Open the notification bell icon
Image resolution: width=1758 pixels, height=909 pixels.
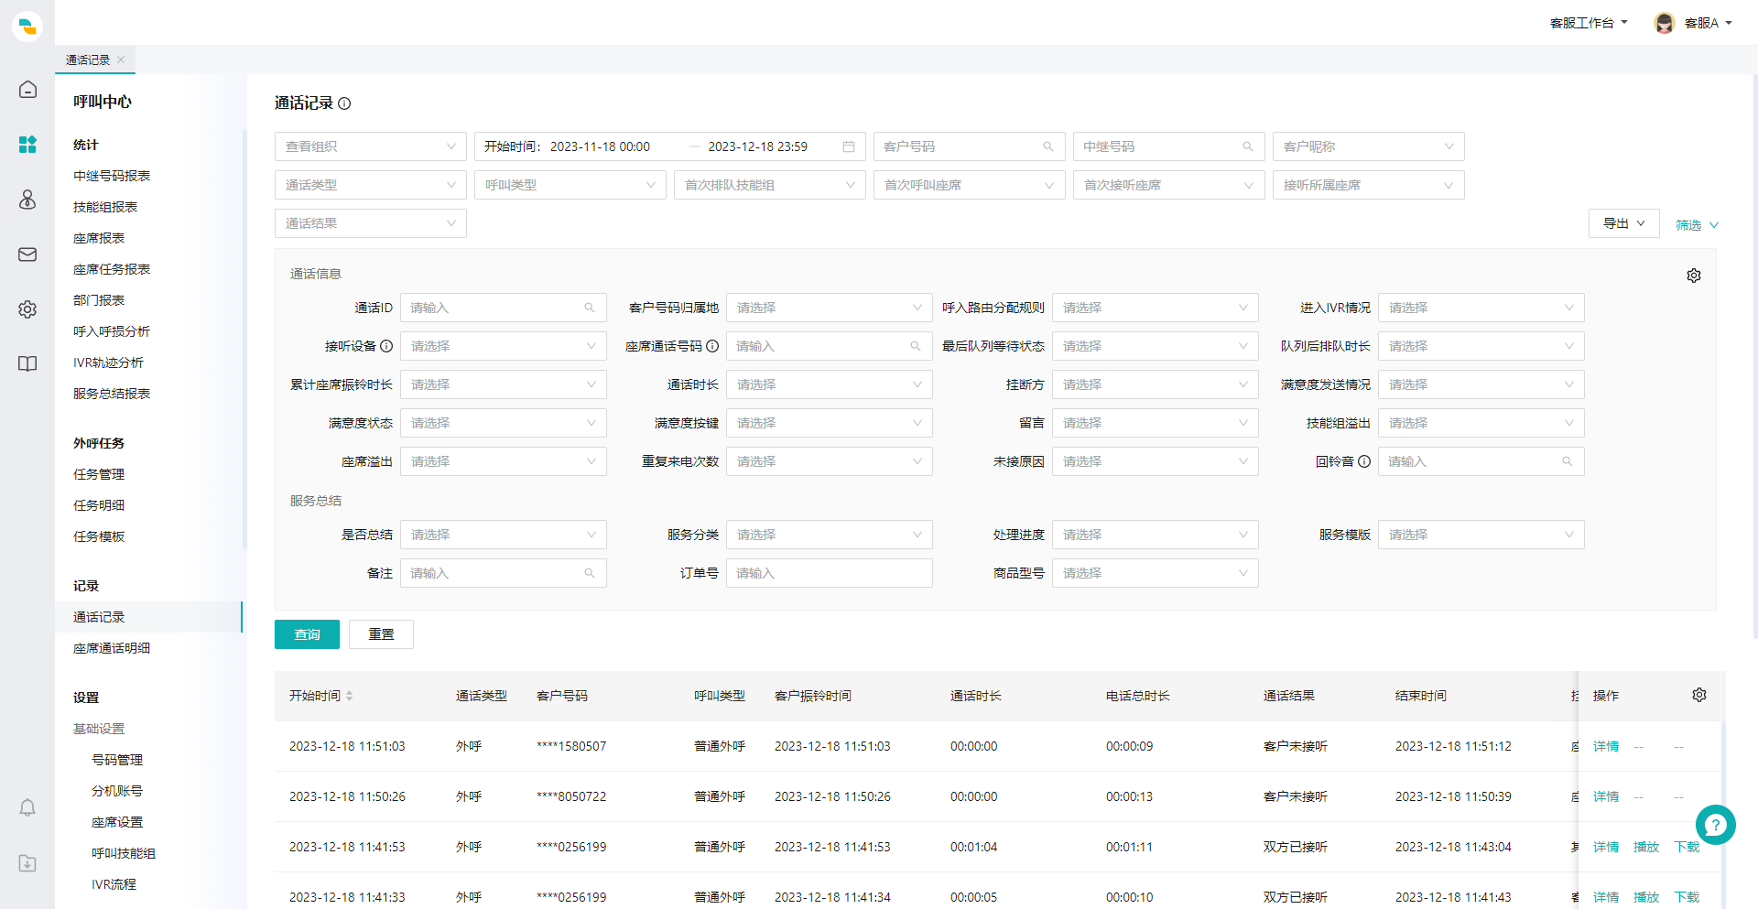[x=27, y=807]
